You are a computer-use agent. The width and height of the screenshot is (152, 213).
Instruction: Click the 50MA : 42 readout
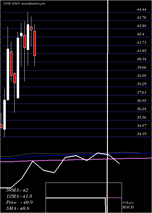coord(17,190)
